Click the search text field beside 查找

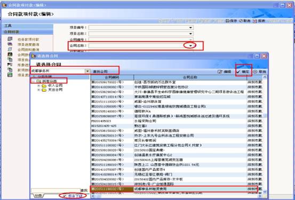click(55, 190)
